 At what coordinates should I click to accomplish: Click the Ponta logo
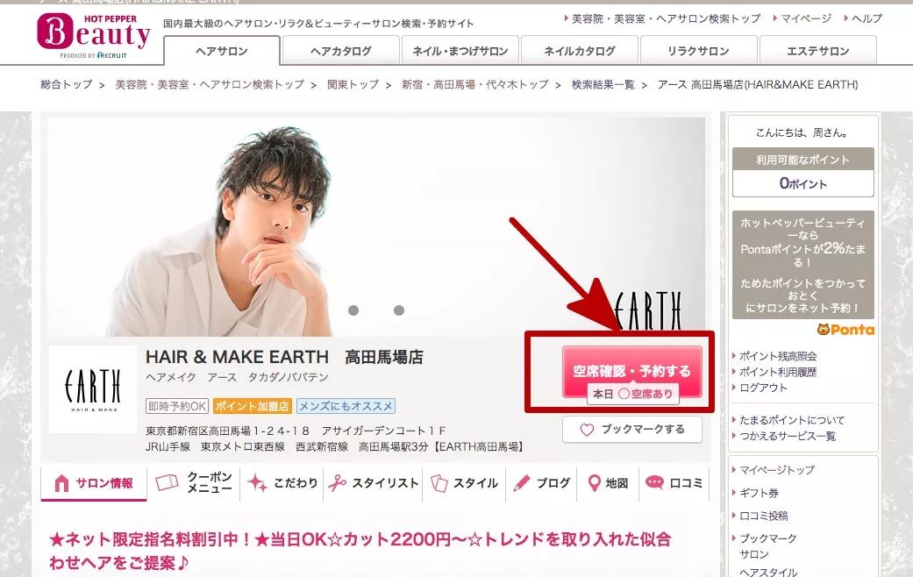[x=845, y=330]
